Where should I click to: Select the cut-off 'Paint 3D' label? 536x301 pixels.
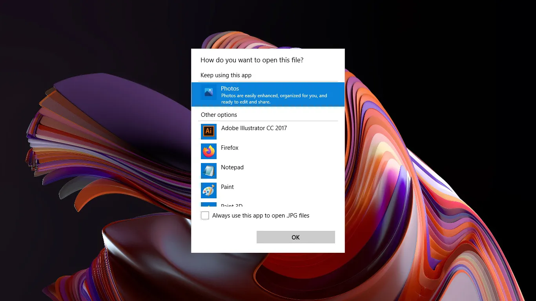tap(232, 205)
